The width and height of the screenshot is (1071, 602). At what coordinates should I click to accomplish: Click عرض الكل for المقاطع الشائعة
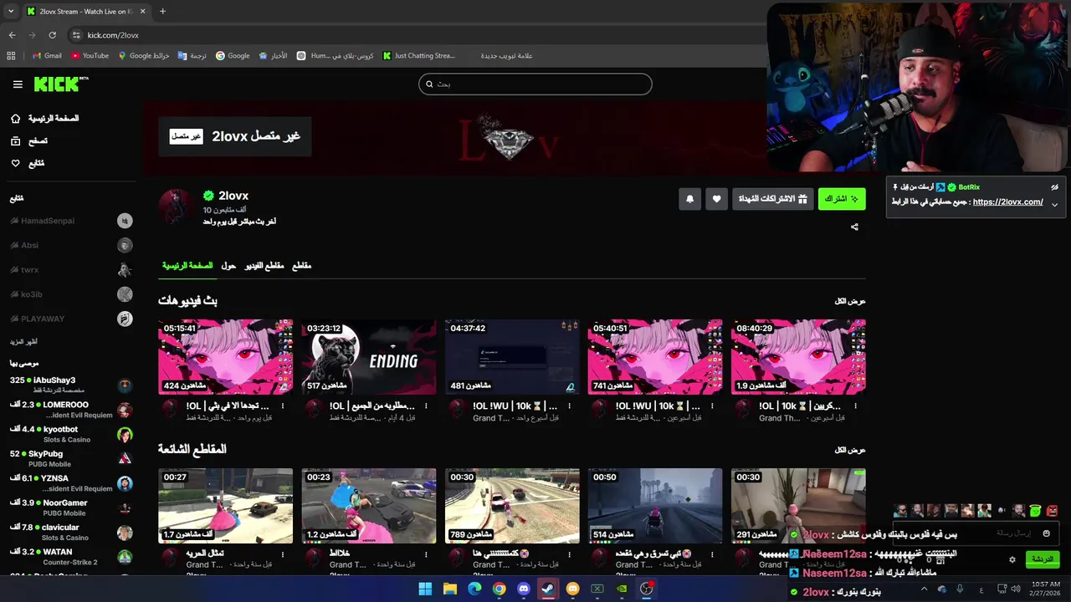point(850,450)
